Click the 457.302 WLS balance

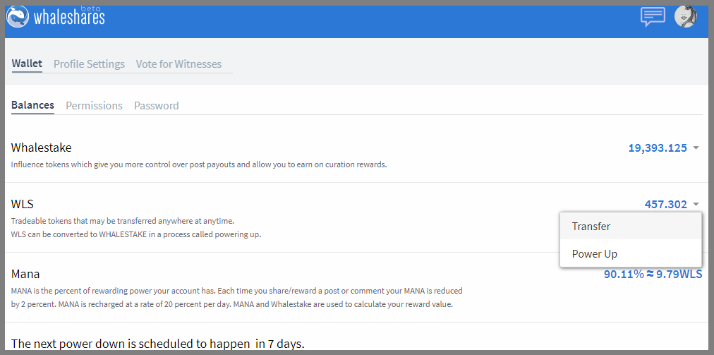[x=666, y=205]
